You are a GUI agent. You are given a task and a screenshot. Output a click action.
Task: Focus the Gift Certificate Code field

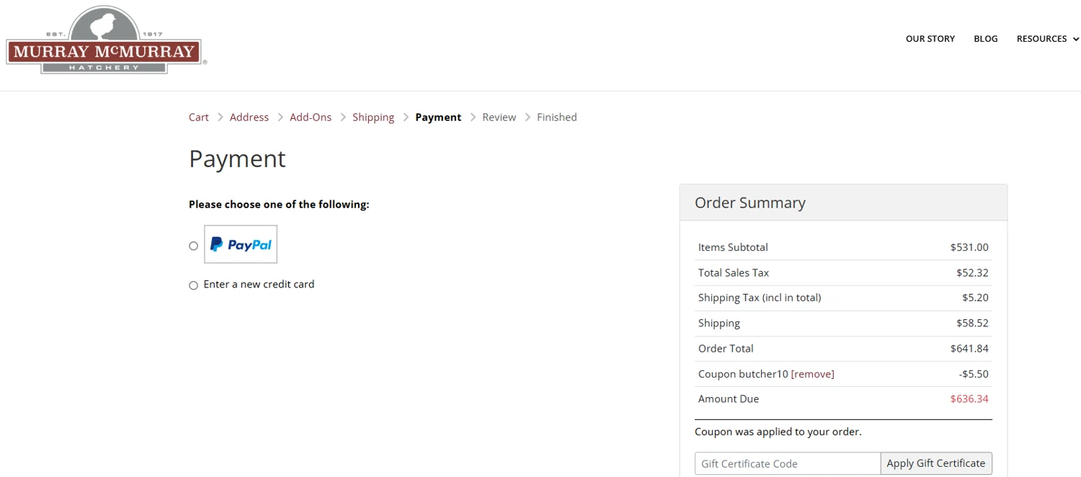[x=788, y=463]
